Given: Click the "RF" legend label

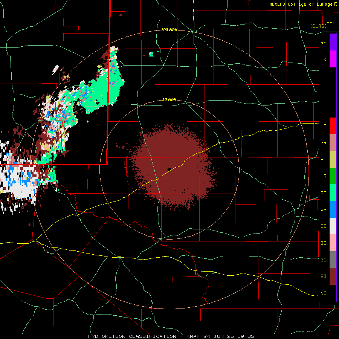Looking at the screenshot, I should pyautogui.click(x=323, y=42).
